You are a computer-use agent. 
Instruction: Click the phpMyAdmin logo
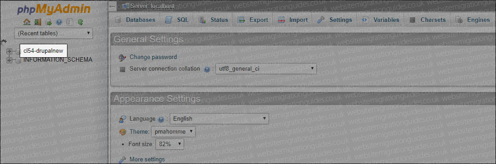pos(54,9)
